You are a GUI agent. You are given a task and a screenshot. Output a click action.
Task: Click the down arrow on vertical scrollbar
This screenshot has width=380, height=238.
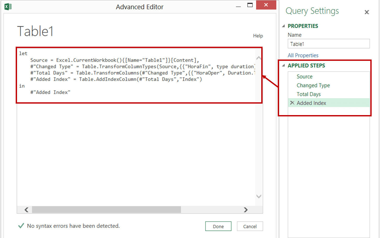tap(258, 196)
